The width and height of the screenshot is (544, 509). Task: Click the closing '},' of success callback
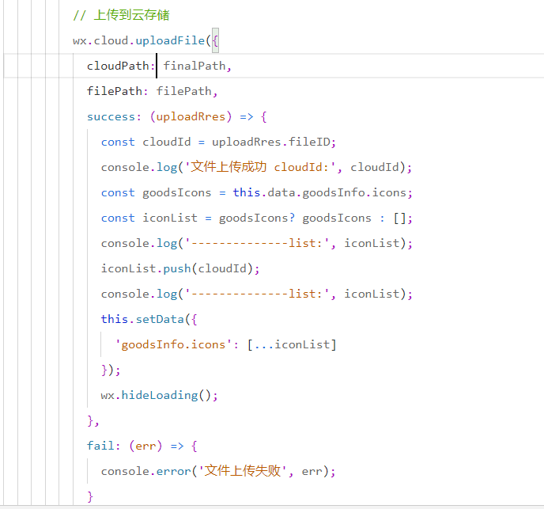[93, 421]
